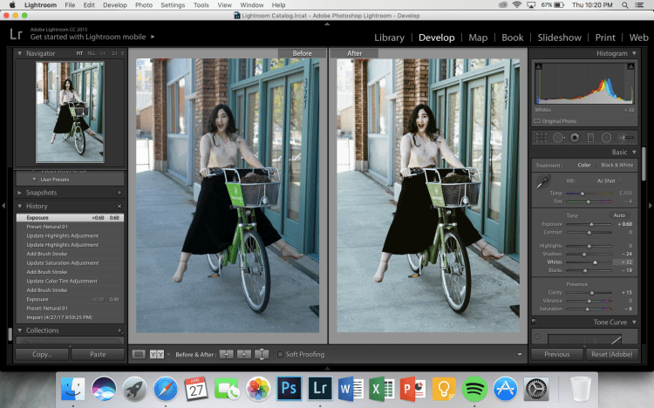
Task: Select the Crop Overlay tool
Action: 542,137
